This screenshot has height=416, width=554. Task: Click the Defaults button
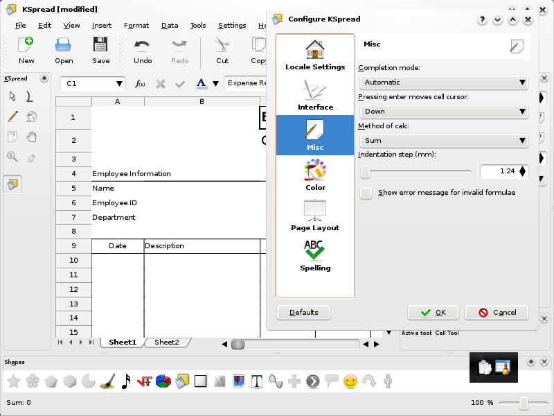(x=303, y=313)
